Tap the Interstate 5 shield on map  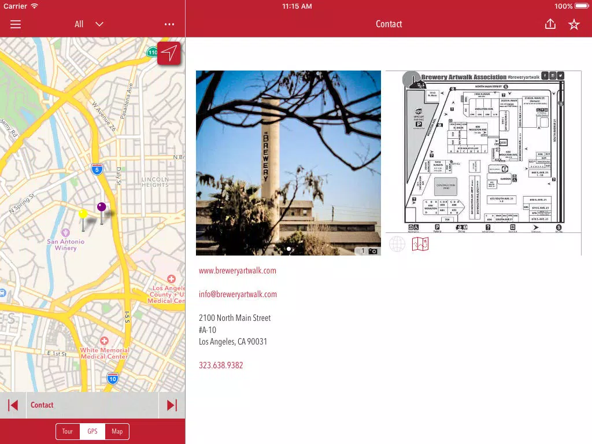coord(97,169)
